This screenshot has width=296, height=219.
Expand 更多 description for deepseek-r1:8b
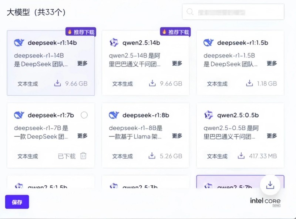click(x=177, y=136)
